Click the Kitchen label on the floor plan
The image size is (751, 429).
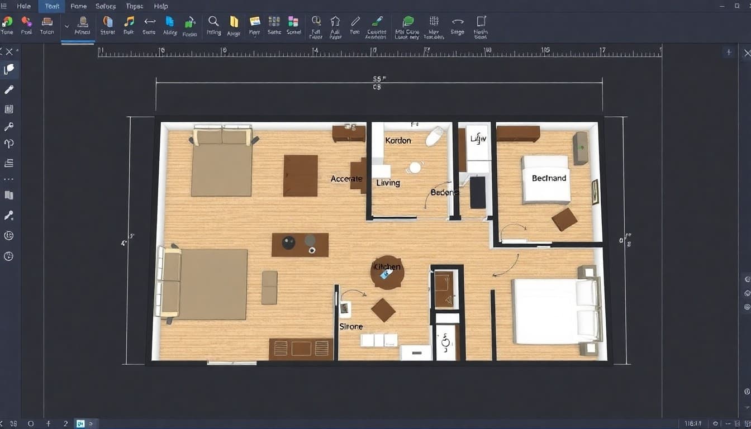point(388,266)
